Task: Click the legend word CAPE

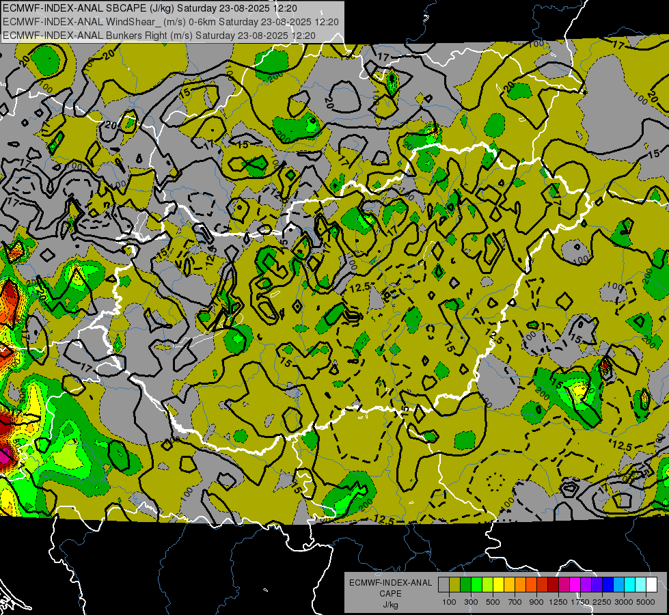Action: [390, 594]
